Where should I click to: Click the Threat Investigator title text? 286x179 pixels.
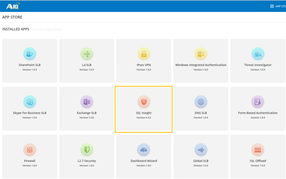point(258,65)
